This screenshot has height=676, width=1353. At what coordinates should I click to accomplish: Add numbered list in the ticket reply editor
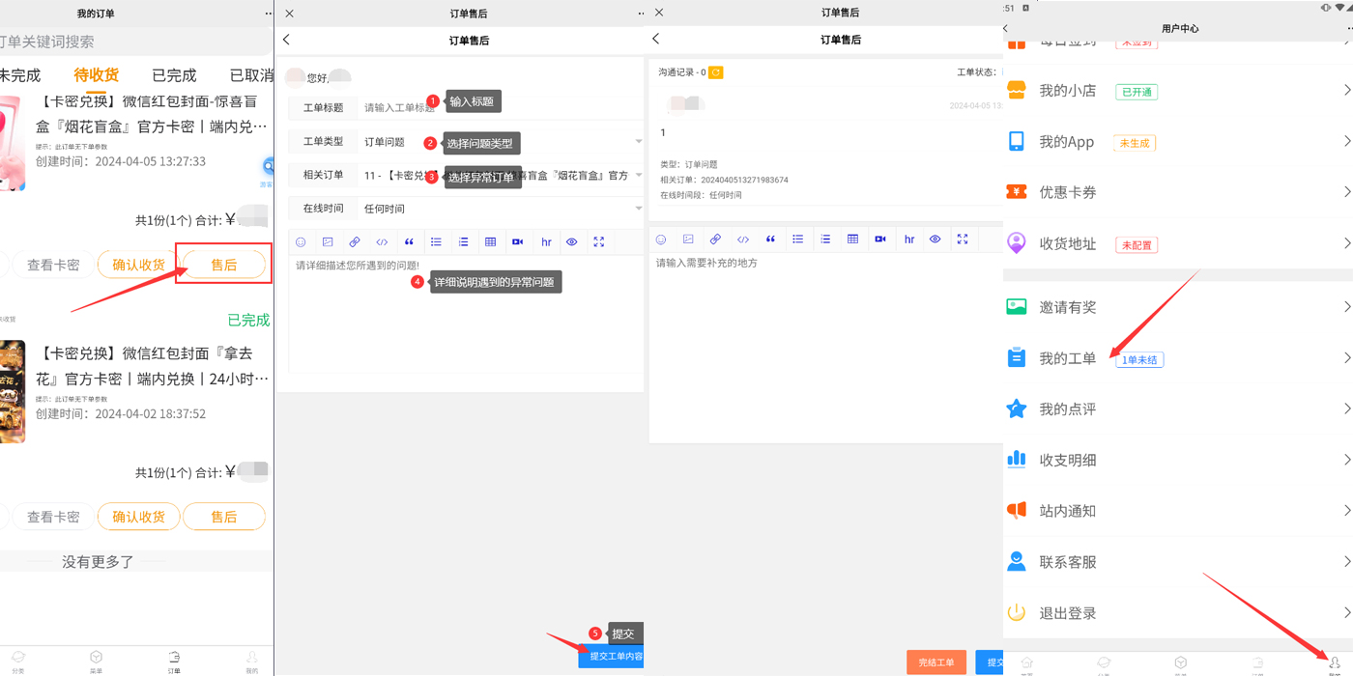tap(825, 239)
